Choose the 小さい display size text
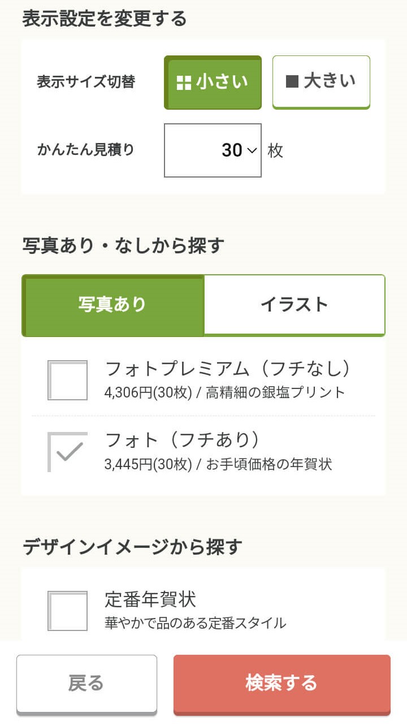Image resolution: width=407 pixels, height=726 pixels. [x=222, y=83]
